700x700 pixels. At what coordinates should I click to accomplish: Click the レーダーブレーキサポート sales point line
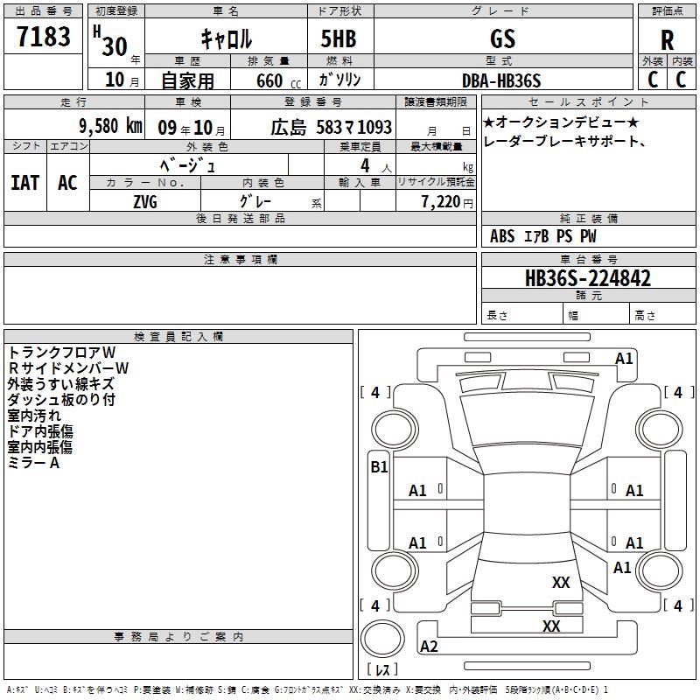point(564,141)
